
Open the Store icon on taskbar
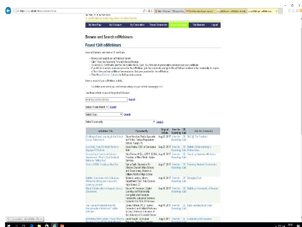point(47,225)
